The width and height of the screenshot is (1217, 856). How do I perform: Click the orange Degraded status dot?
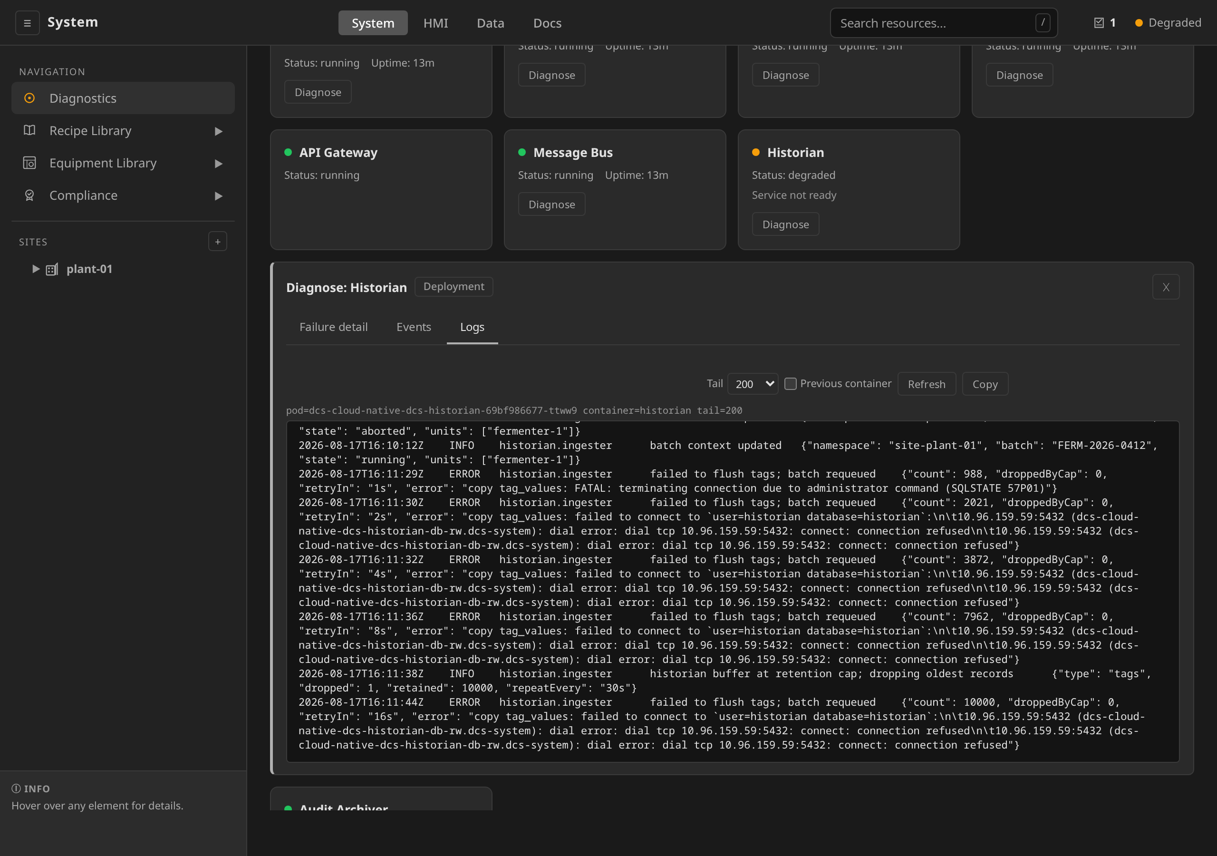1139,23
